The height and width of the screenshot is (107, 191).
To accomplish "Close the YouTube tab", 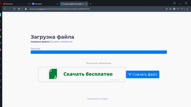I will tap(29, 4).
